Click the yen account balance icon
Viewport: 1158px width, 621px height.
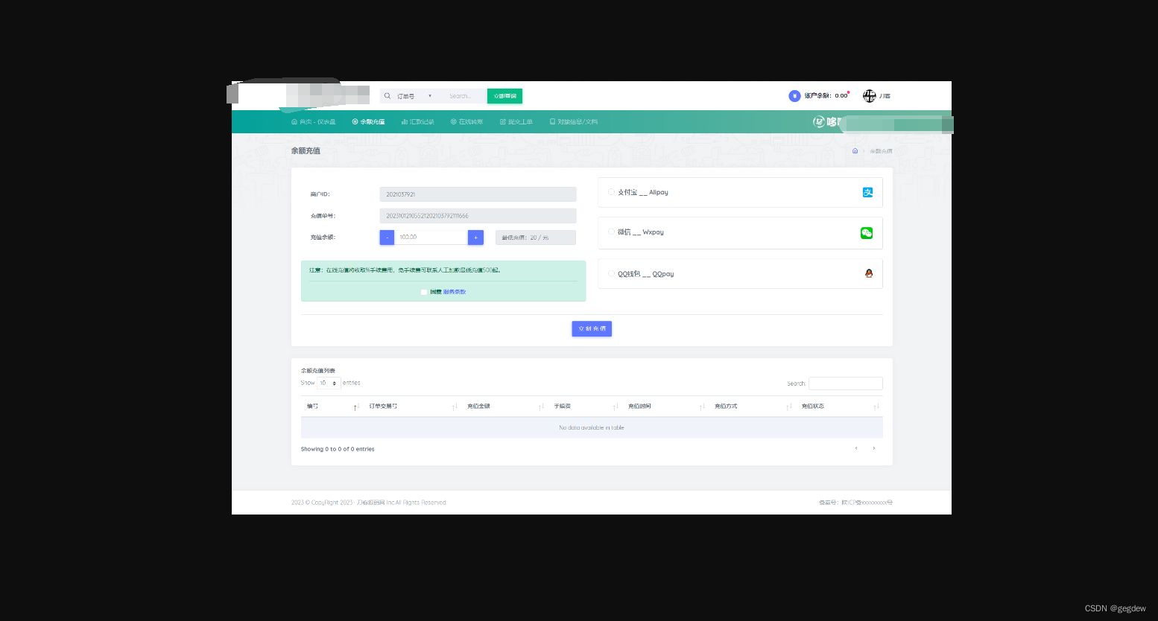794,96
